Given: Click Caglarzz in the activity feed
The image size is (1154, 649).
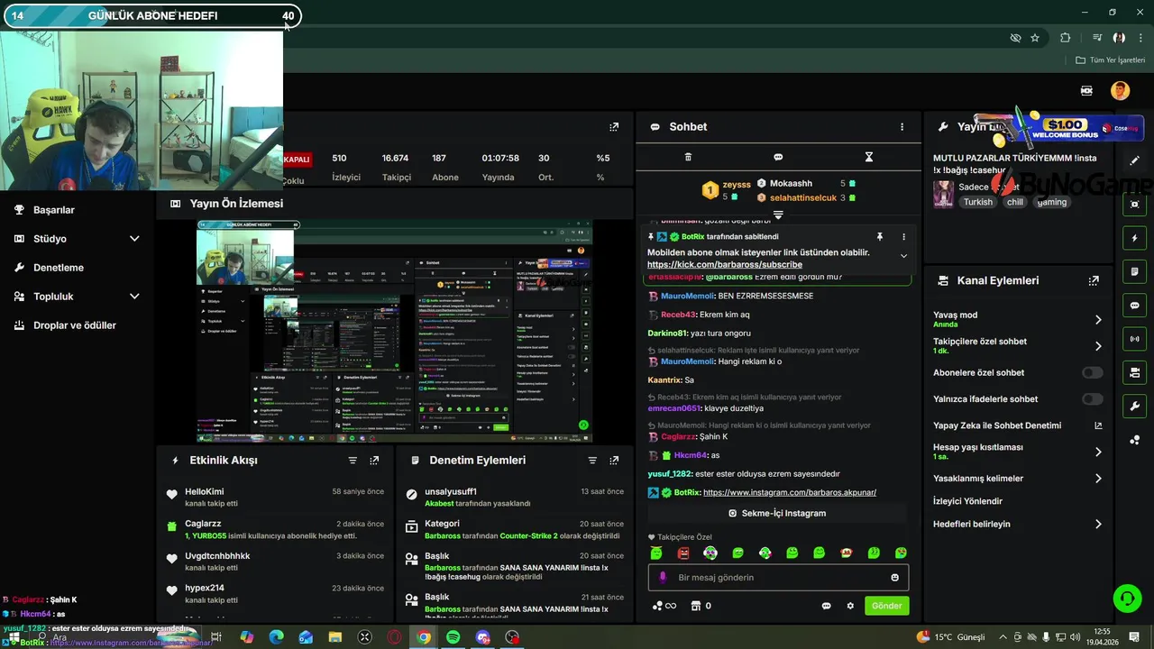Looking at the screenshot, I should [x=203, y=524].
